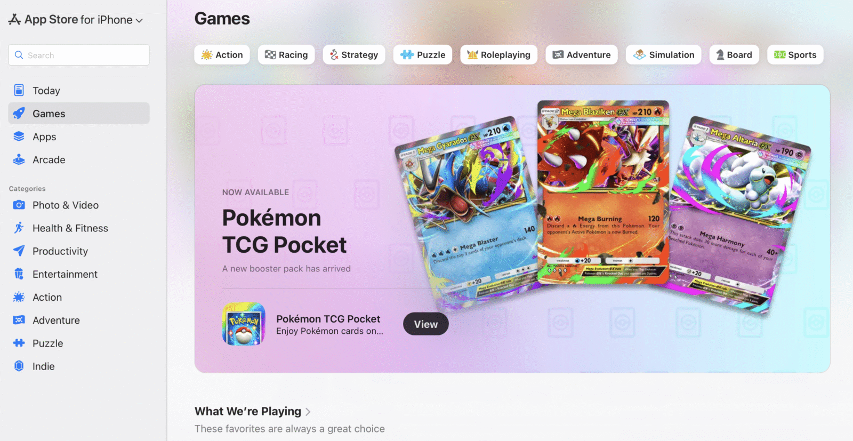Choose the Strategy genre chip
Image resolution: width=853 pixels, height=441 pixels.
click(354, 54)
